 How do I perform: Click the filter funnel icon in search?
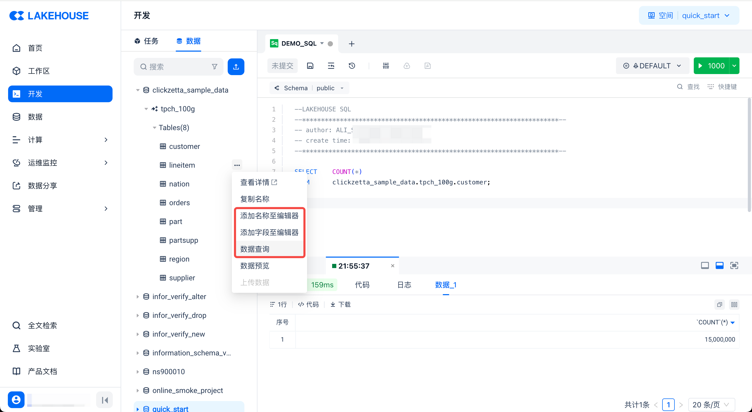(x=215, y=67)
